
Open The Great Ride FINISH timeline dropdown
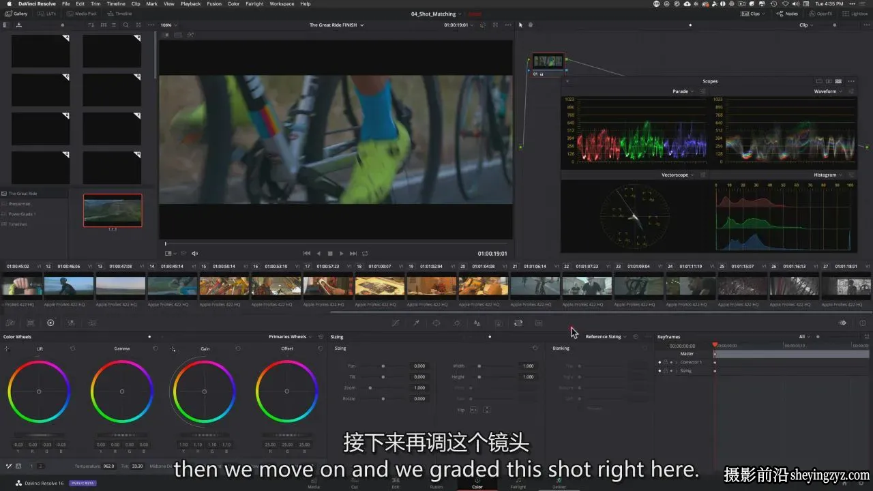(336, 25)
